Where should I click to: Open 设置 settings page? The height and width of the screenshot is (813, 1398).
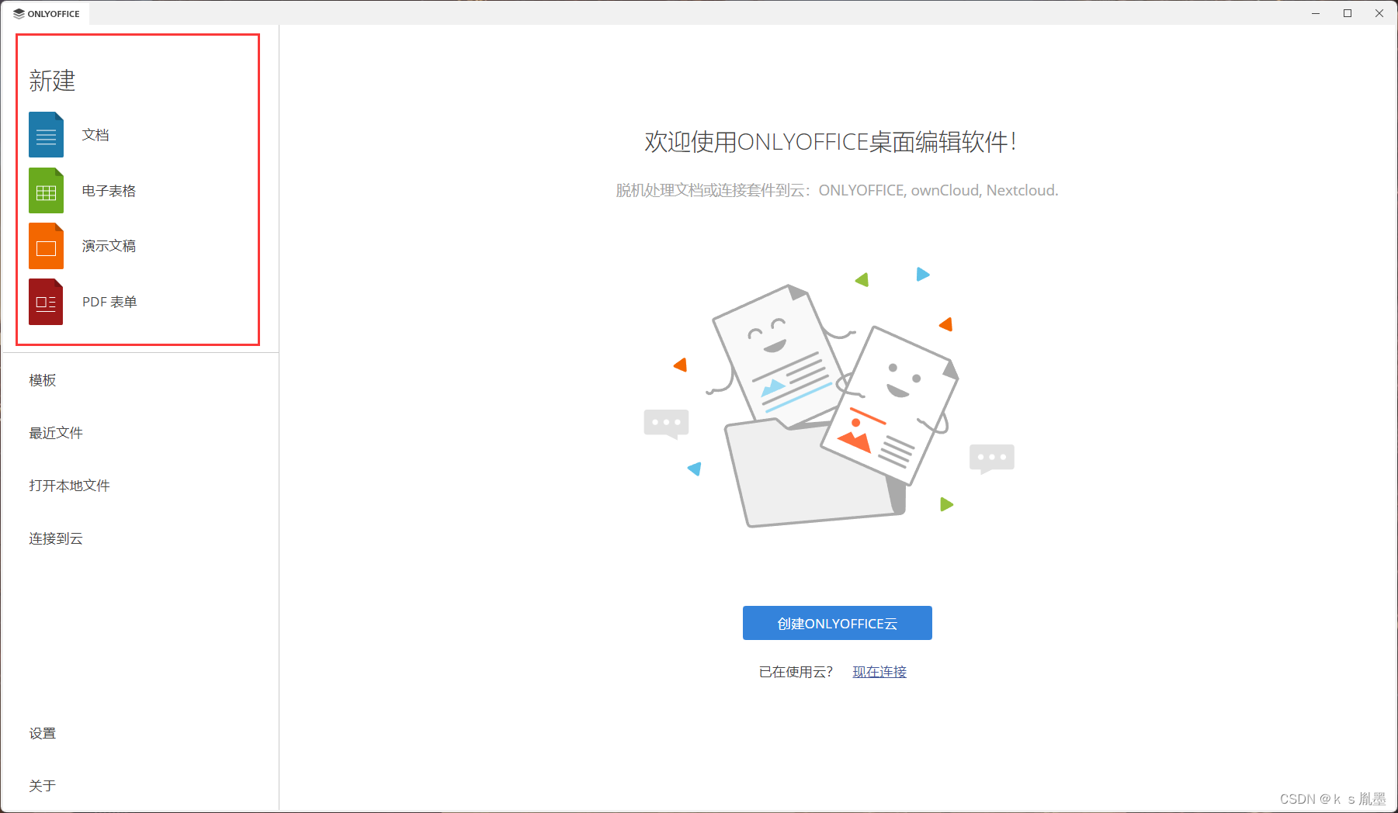pyautogui.click(x=43, y=734)
